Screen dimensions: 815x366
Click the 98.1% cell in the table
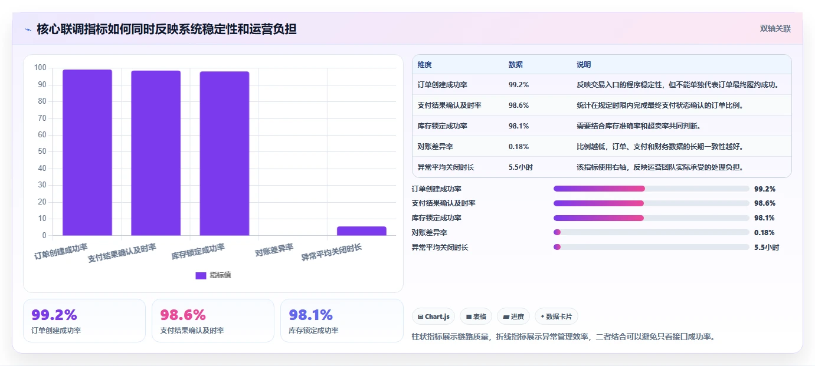[519, 126]
